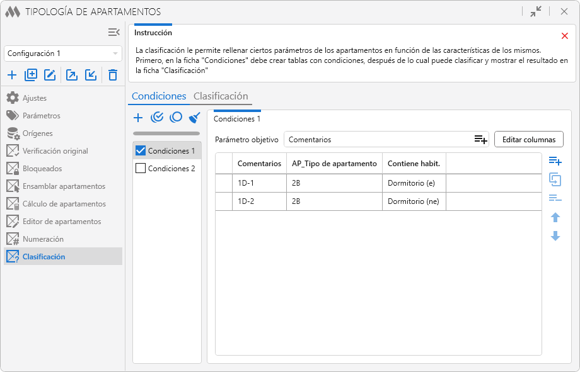Collapse the left sidebar panel
Image resolution: width=580 pixels, height=372 pixels.
click(113, 32)
